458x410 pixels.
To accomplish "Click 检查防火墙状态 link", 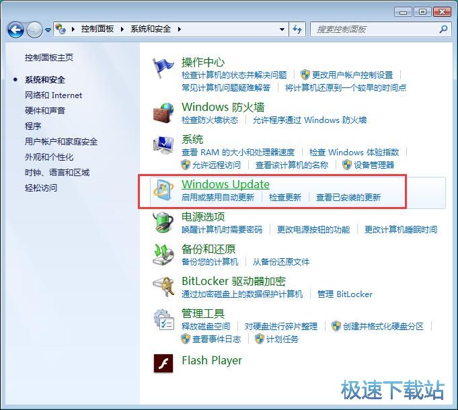I will [210, 120].
